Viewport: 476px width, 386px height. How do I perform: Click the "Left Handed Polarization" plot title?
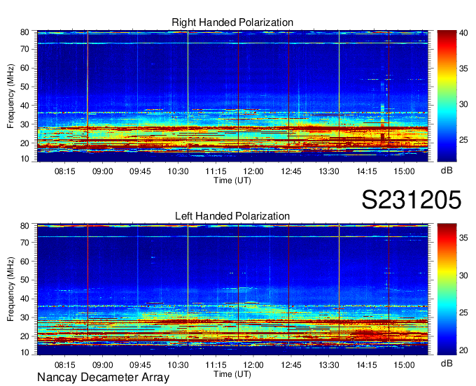point(232,216)
